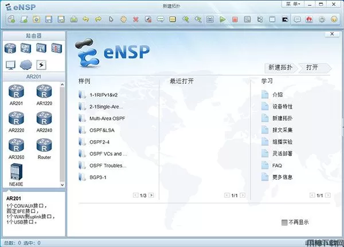
Task: Click the device list scroll-down arrow
Action: pos(62,184)
